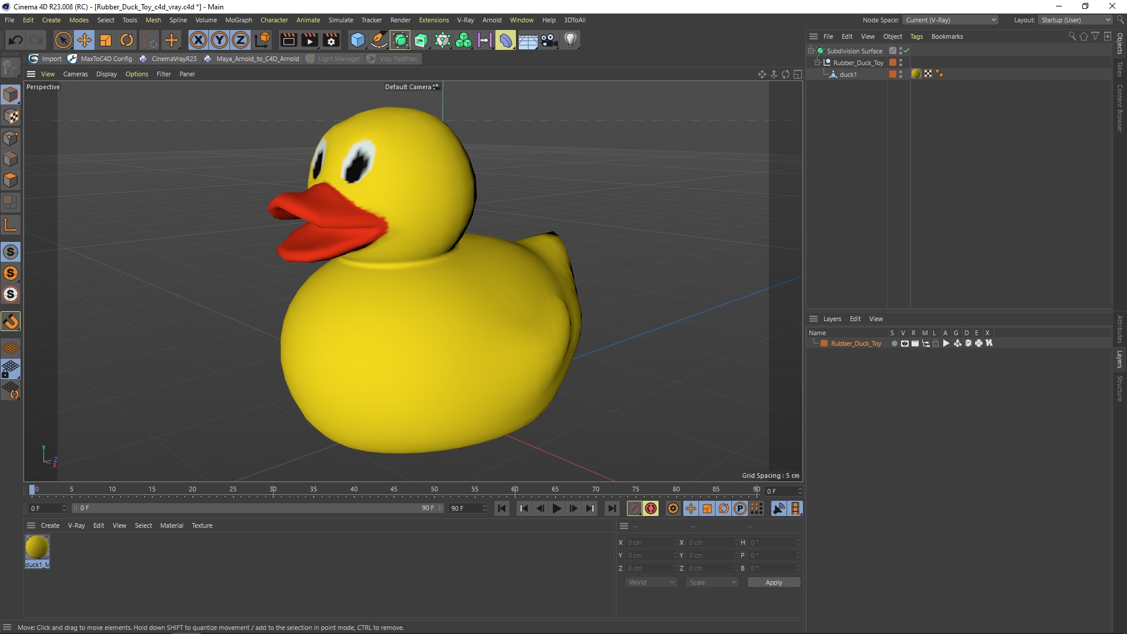Screen dimensions: 1127x634
Task: Enable Record Active Objects keyframe button
Action: 634,508
